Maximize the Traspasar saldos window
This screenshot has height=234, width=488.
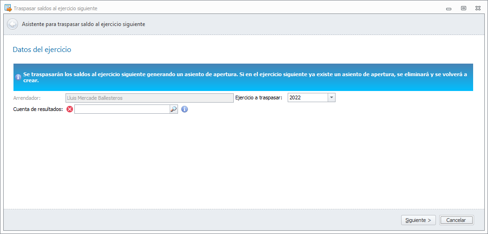(463, 8)
